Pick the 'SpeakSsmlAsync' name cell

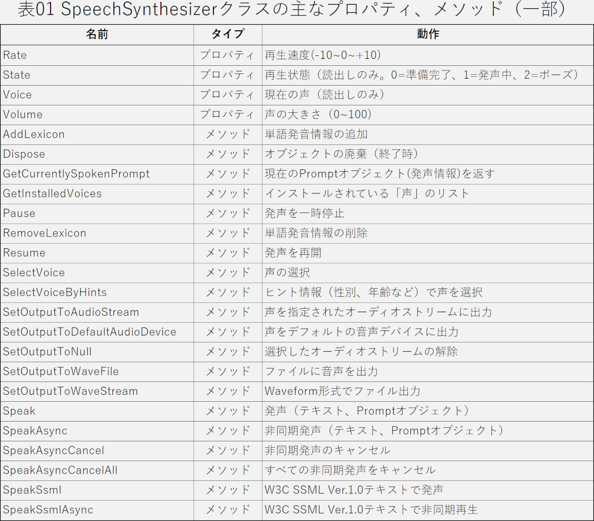tap(97, 510)
